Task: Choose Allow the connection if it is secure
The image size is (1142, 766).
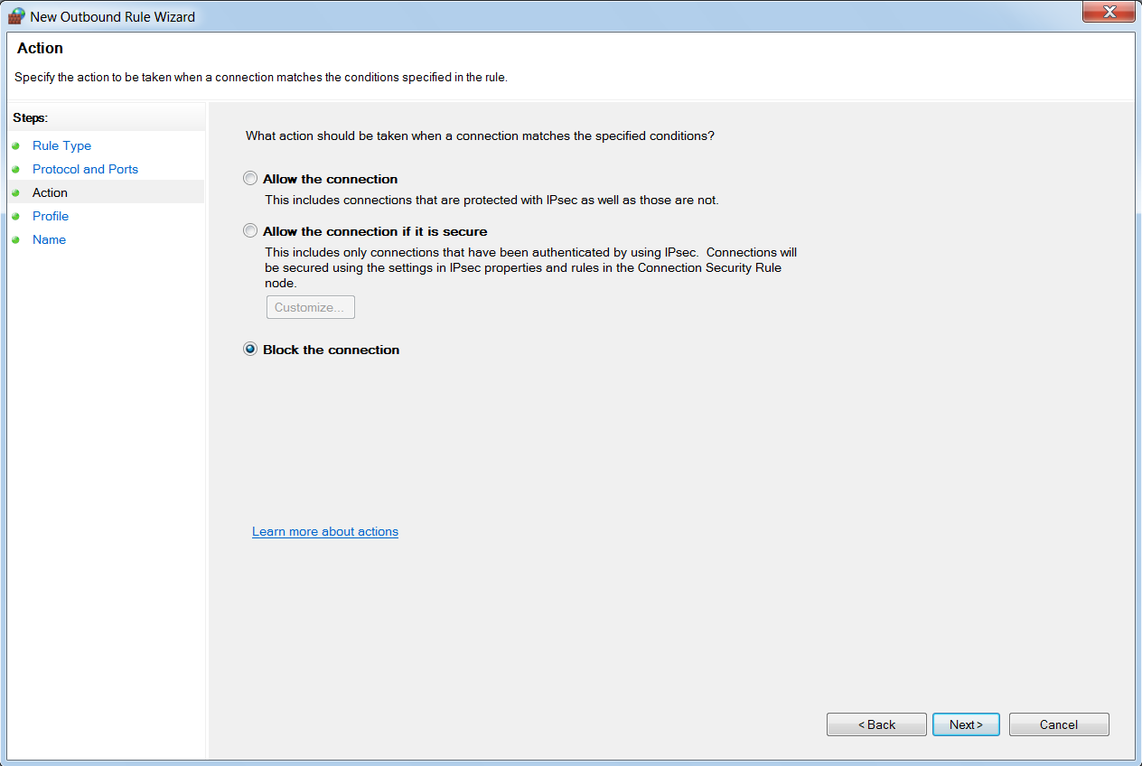Action: click(250, 231)
